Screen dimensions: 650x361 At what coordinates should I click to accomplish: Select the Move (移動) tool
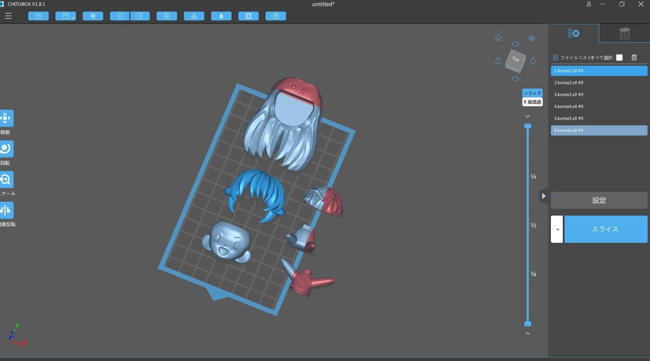[x=6, y=118]
